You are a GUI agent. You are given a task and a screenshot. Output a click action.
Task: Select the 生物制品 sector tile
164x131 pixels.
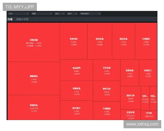coord(107,111)
